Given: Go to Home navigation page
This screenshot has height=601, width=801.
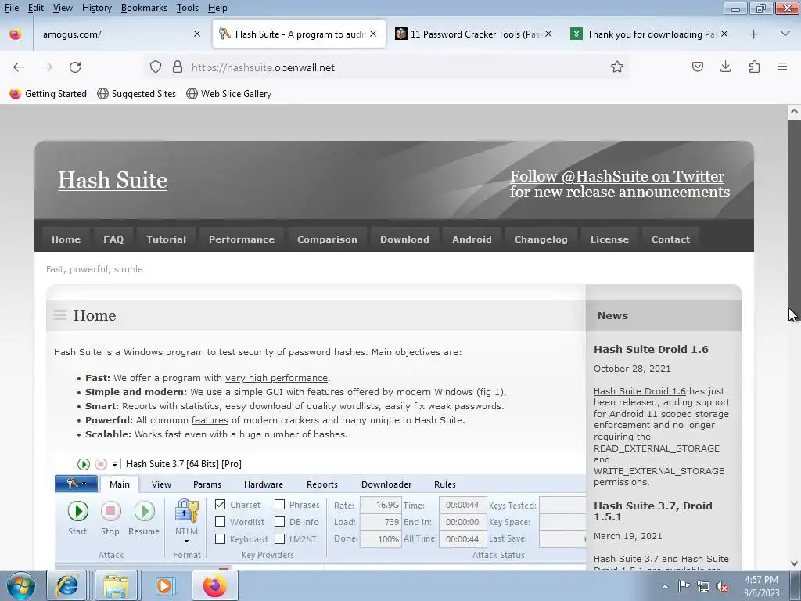Looking at the screenshot, I should tap(66, 239).
